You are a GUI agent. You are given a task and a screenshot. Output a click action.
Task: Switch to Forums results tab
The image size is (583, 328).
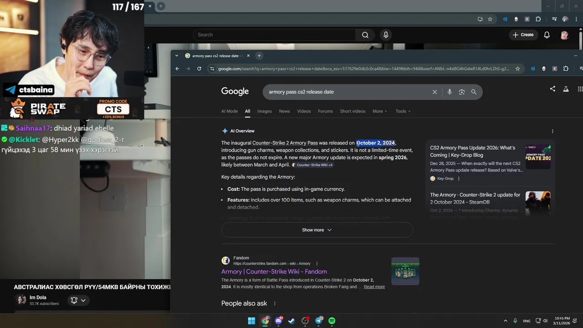click(325, 111)
